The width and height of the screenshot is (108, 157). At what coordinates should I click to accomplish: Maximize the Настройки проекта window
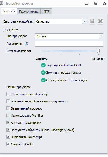point(96,3)
